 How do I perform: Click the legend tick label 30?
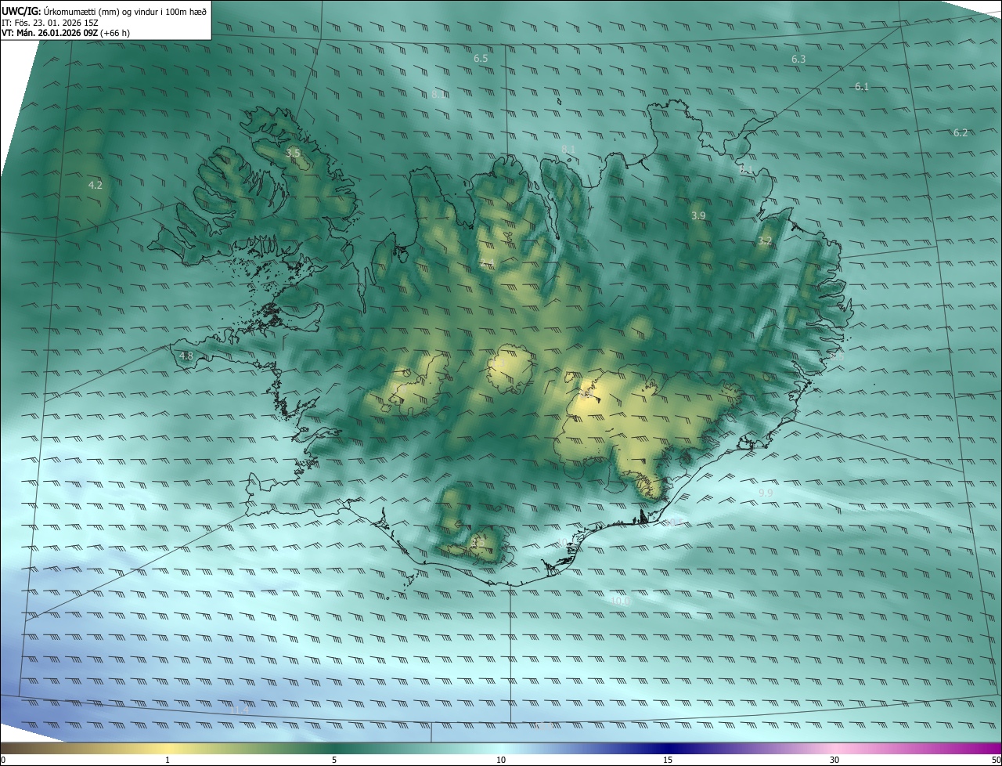(x=834, y=760)
